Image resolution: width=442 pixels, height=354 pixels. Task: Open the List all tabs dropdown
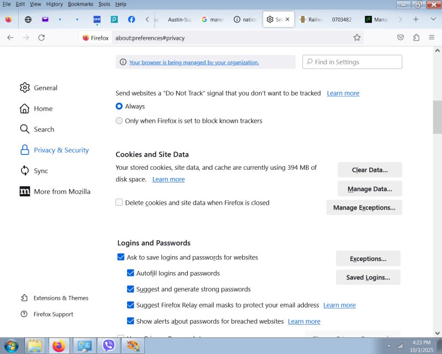coord(433,19)
